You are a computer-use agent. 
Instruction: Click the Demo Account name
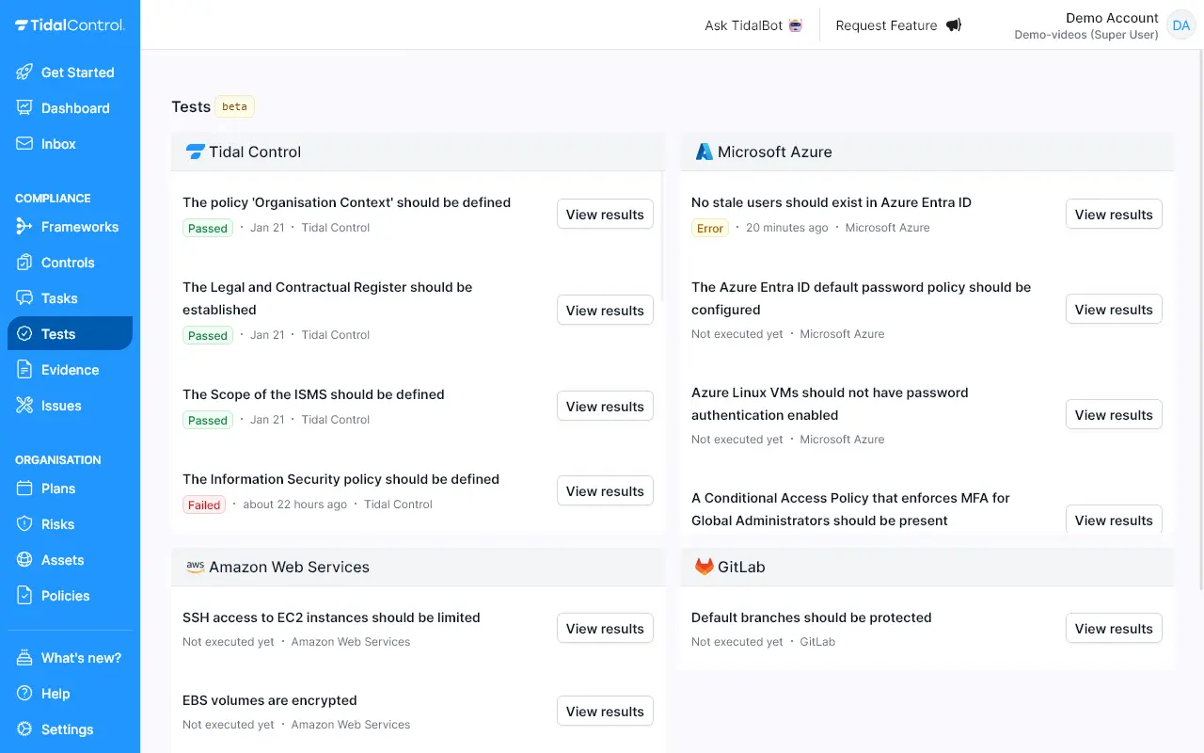[1112, 18]
